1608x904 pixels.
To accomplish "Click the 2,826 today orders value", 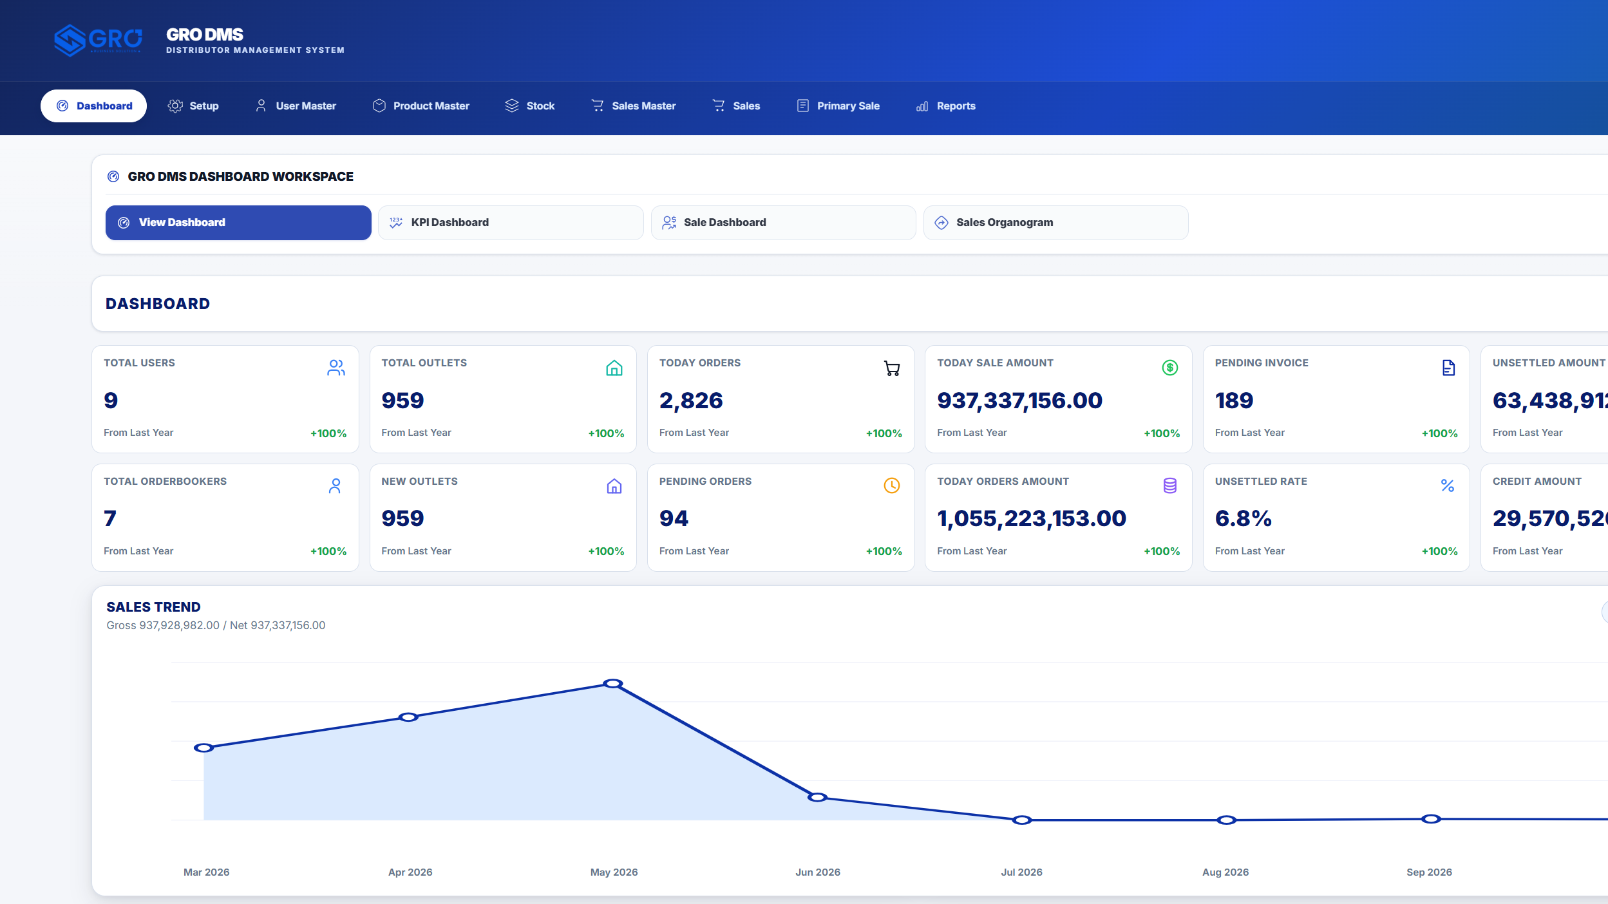I will pyautogui.click(x=691, y=400).
